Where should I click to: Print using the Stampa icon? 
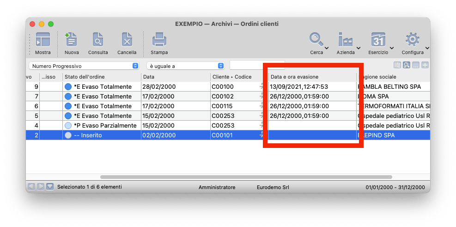point(159,40)
